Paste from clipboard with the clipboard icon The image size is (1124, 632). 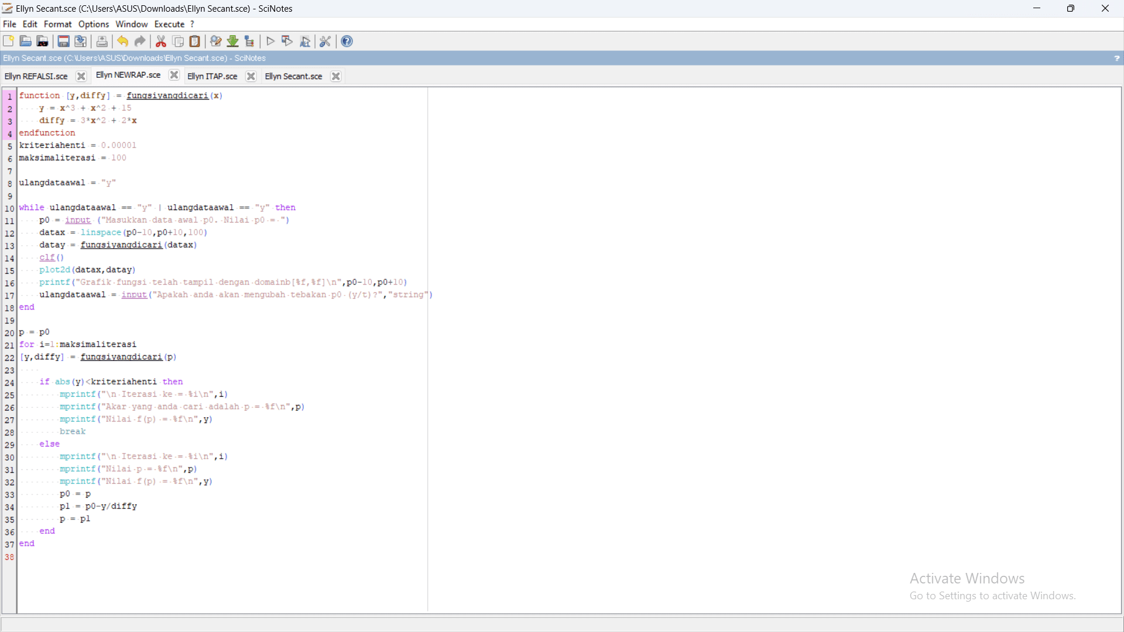(x=195, y=41)
